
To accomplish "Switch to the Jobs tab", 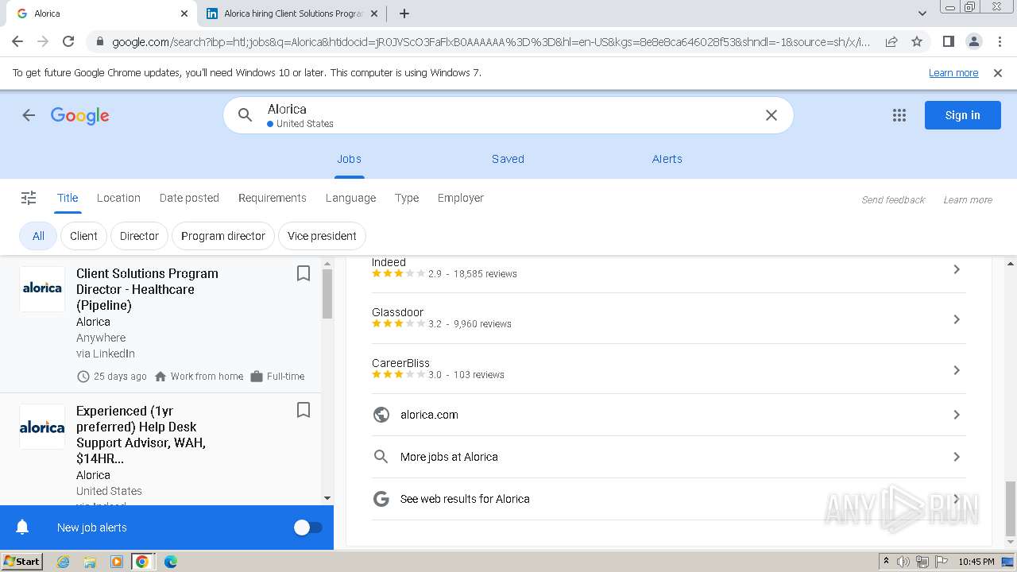I will [x=349, y=159].
